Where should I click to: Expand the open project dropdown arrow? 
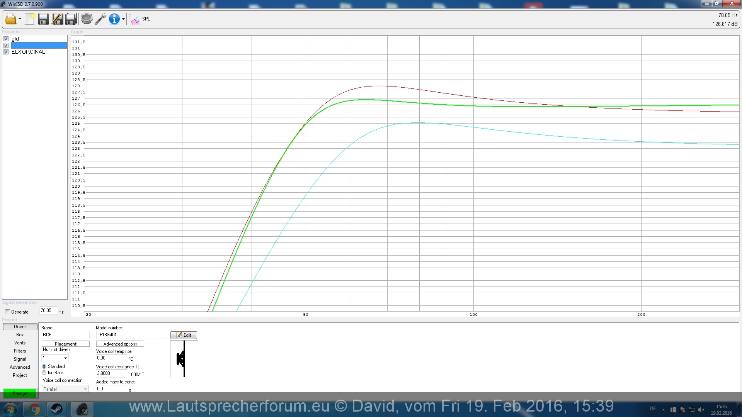tap(20, 19)
